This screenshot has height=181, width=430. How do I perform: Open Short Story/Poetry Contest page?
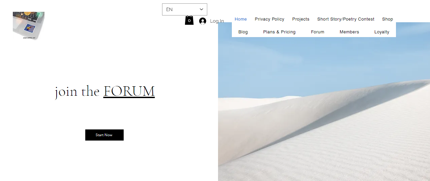[346, 19]
